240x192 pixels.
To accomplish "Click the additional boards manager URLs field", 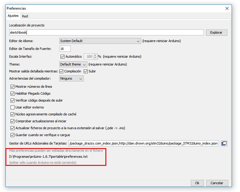I will point(144,143).
